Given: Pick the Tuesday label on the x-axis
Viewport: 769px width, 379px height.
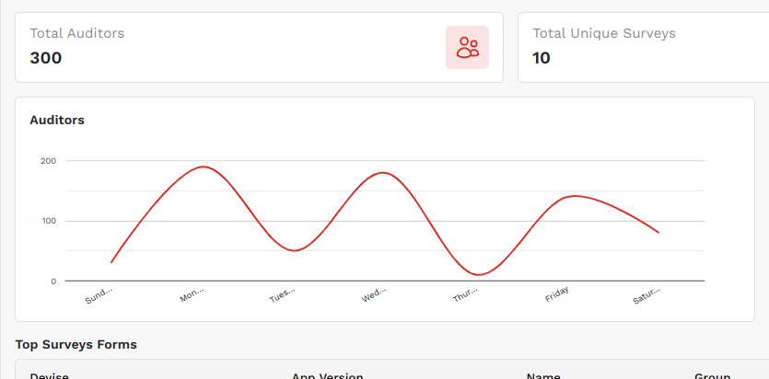Looking at the screenshot, I should point(282,295).
